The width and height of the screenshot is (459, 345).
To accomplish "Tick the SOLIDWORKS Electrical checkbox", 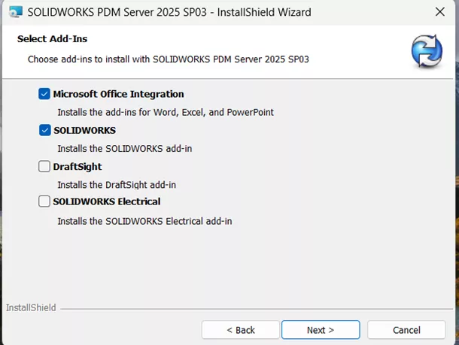I will click(x=44, y=201).
